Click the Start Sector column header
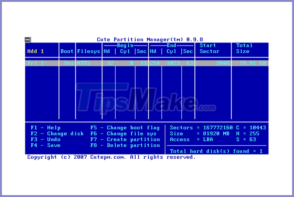The image size is (294, 197). [210, 48]
